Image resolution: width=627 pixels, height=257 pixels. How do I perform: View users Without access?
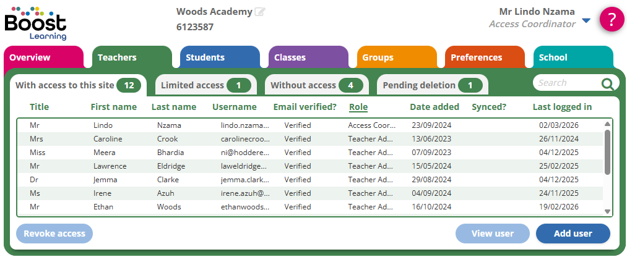316,85
